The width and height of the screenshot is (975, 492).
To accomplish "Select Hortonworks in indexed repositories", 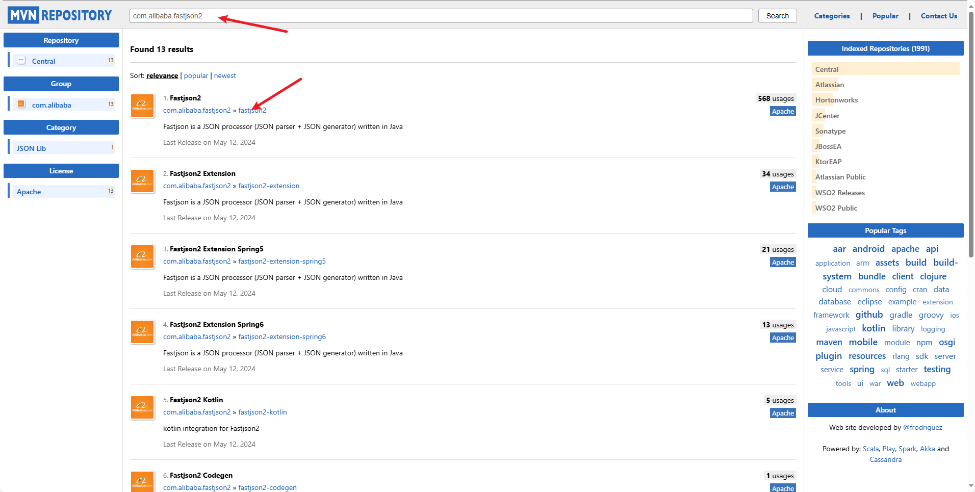I will coord(836,100).
